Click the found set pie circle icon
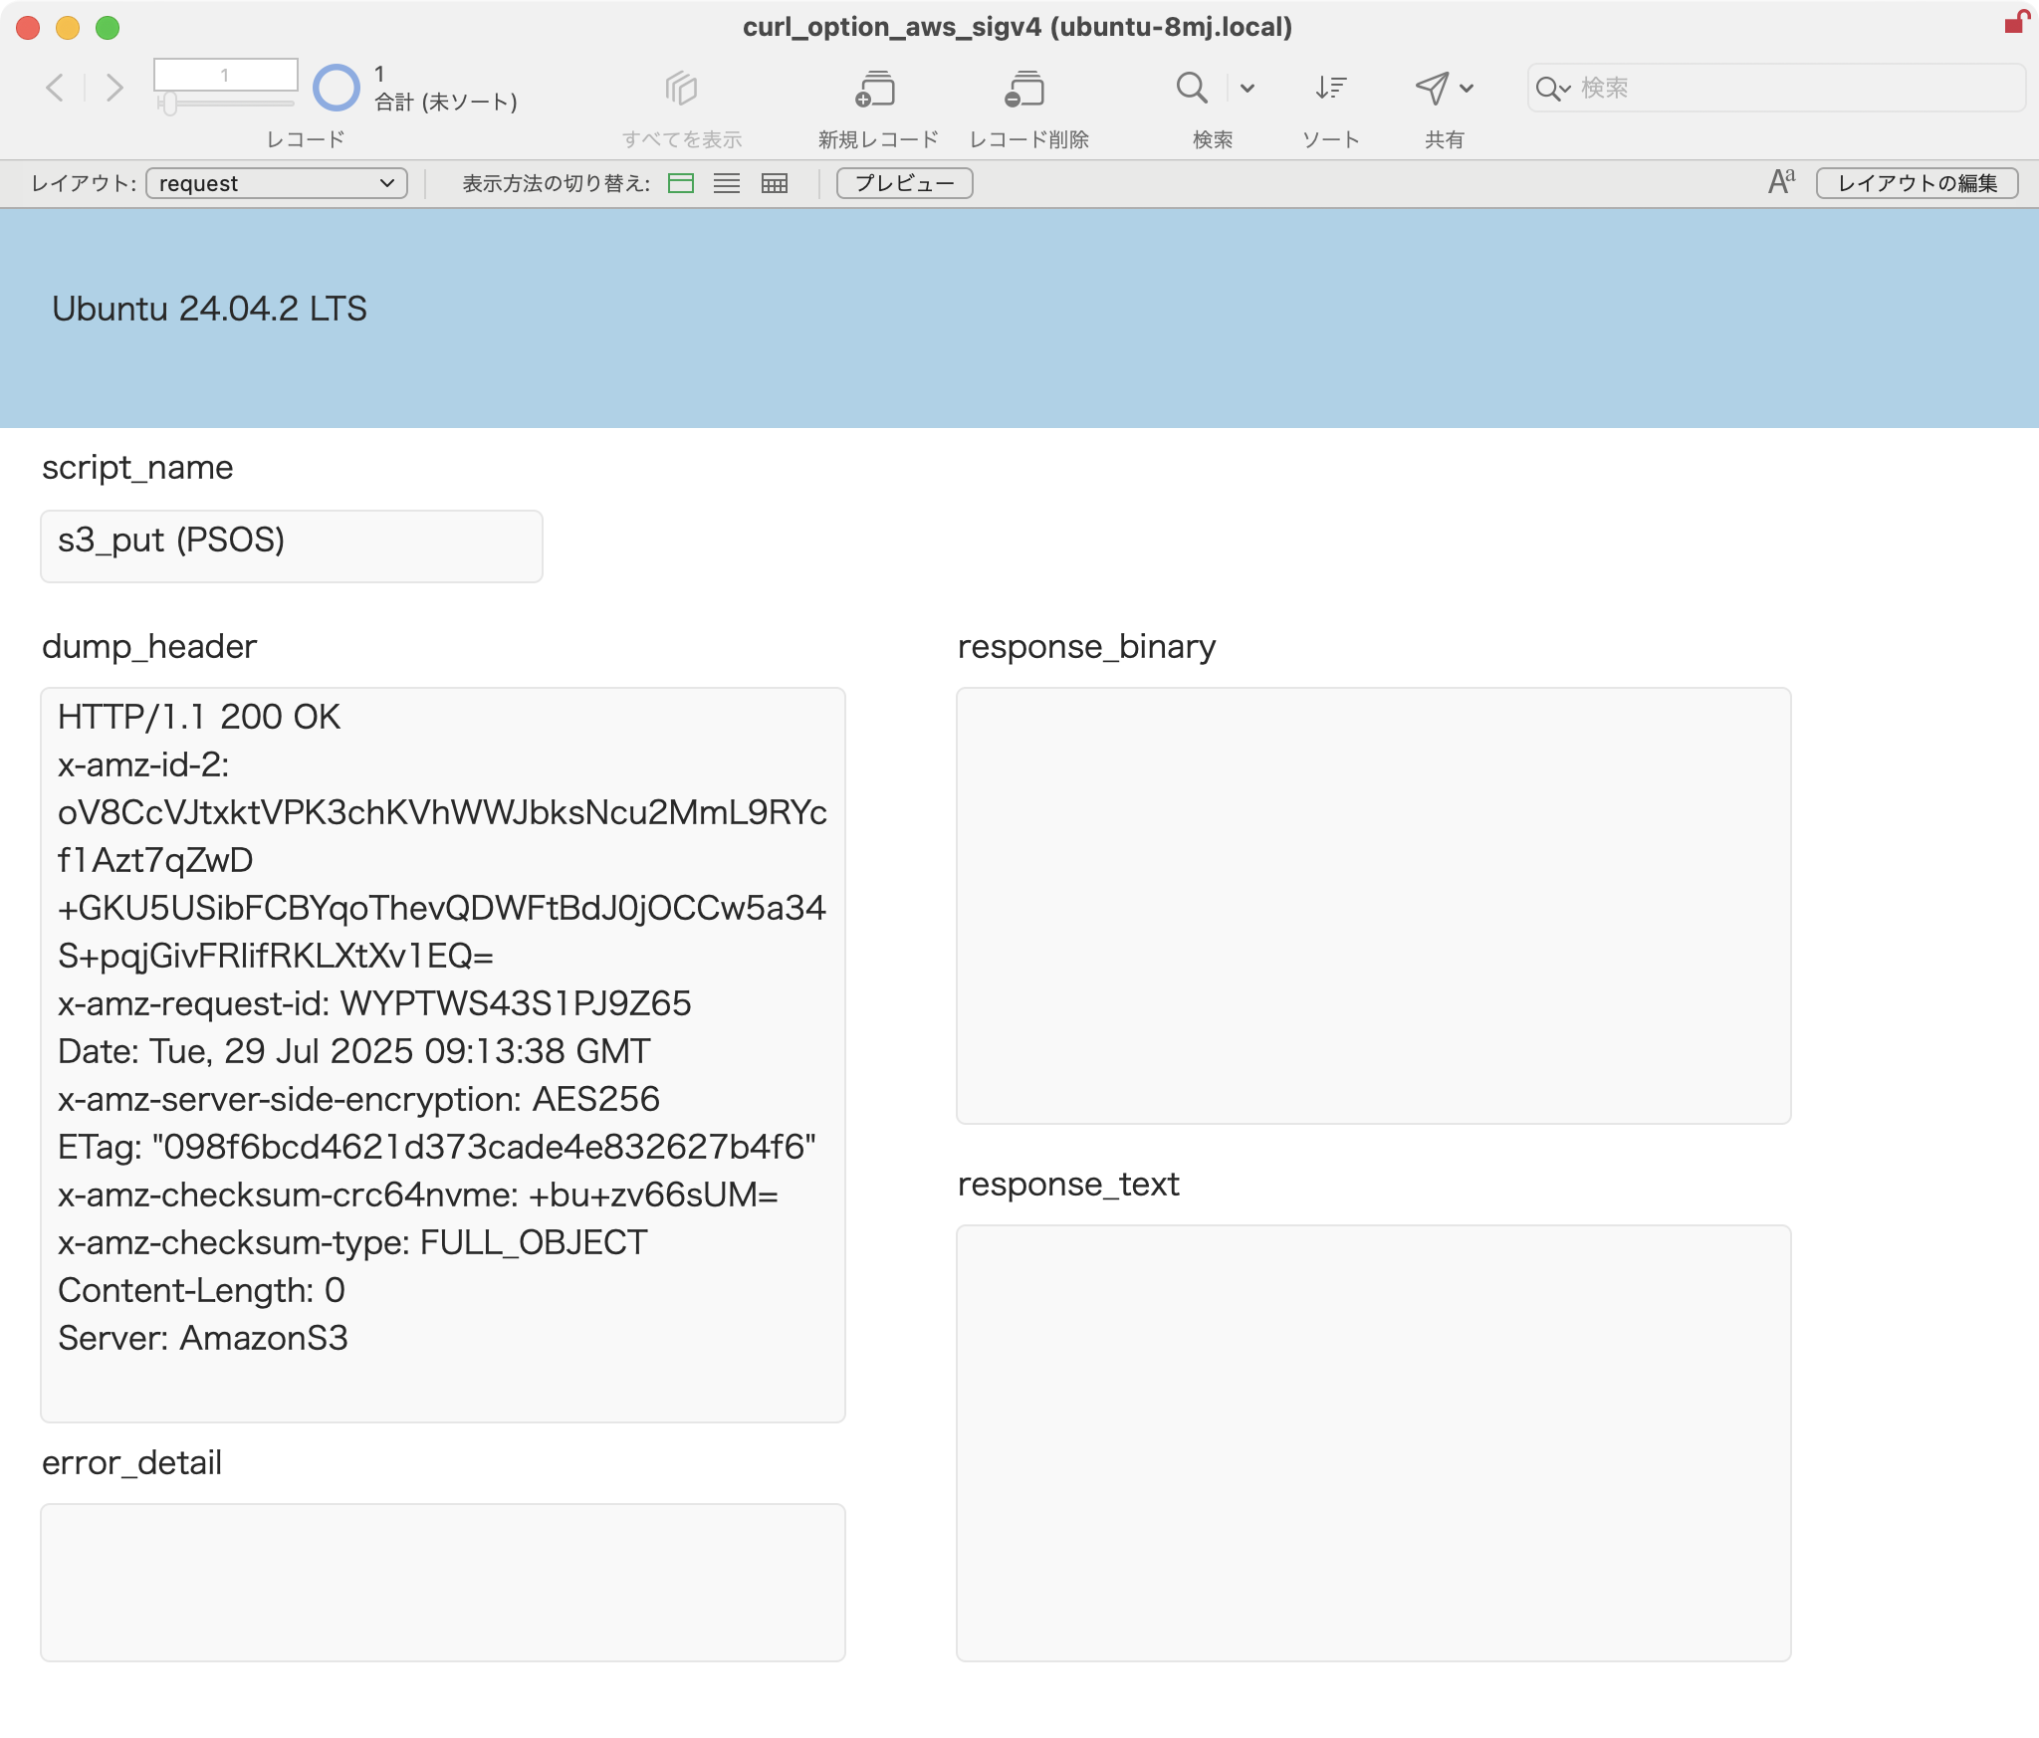Viewport: 2039px width, 1738px height. coord(337,88)
